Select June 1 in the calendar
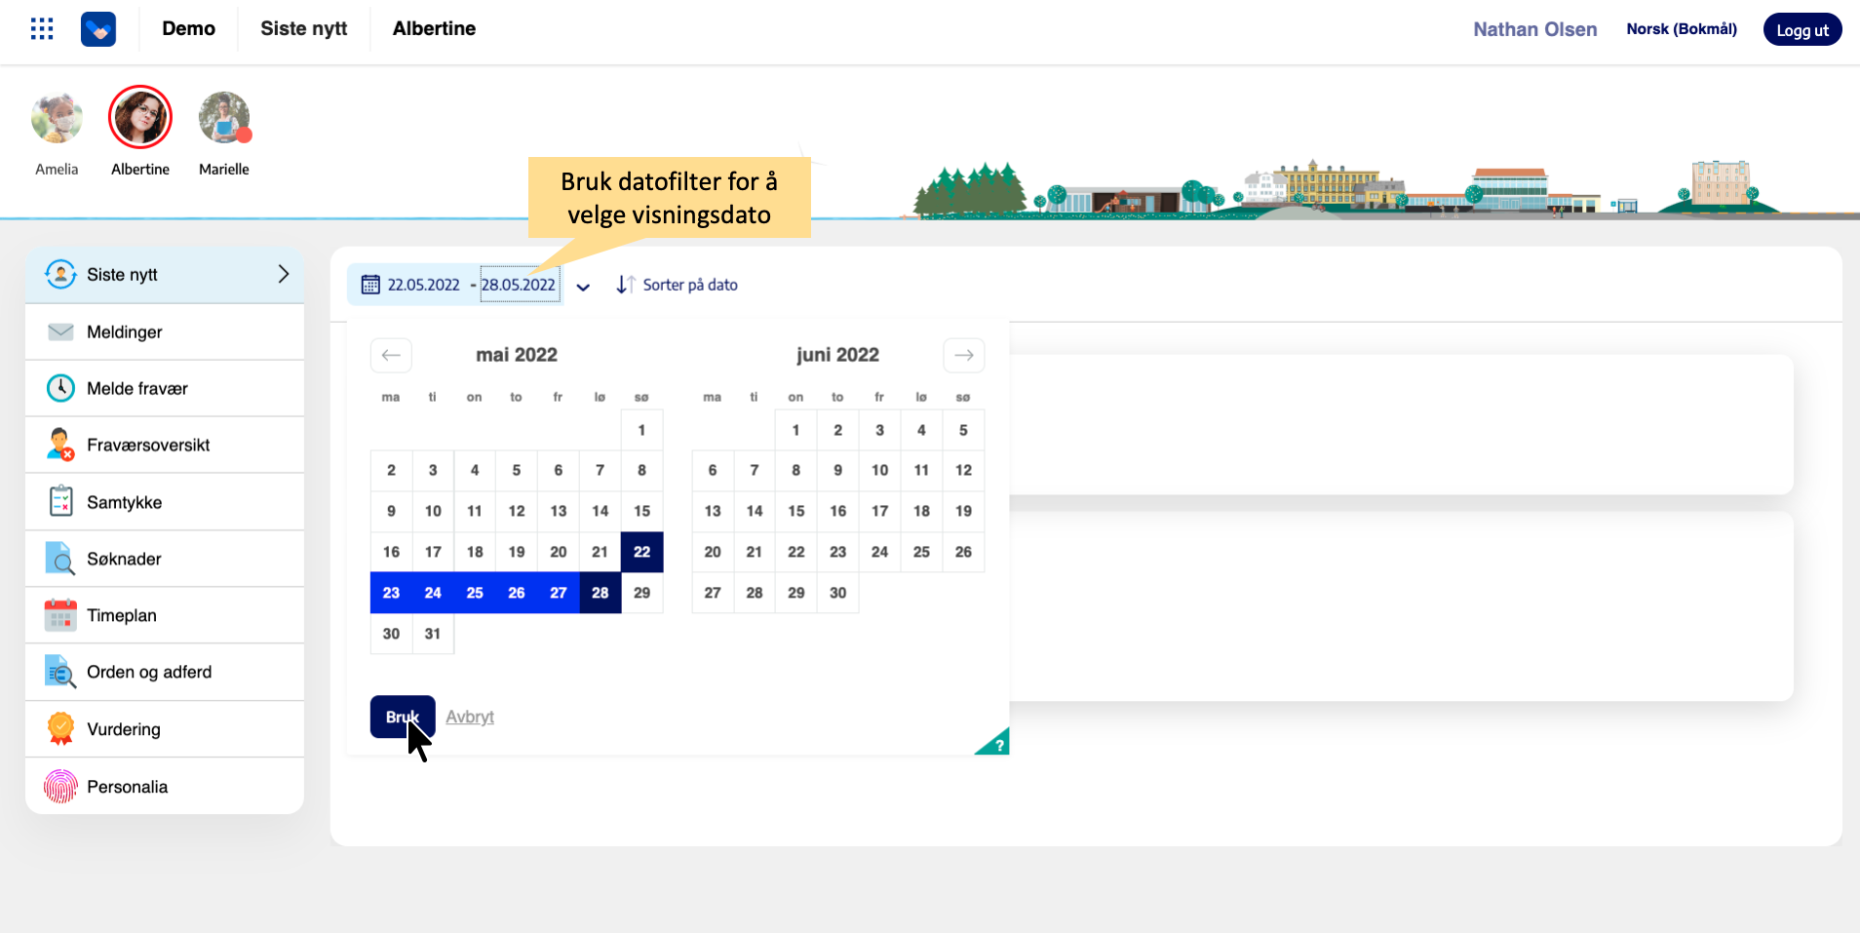 pos(796,430)
